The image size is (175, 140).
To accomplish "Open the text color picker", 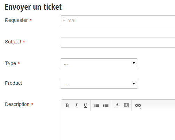I will tap(117, 105).
